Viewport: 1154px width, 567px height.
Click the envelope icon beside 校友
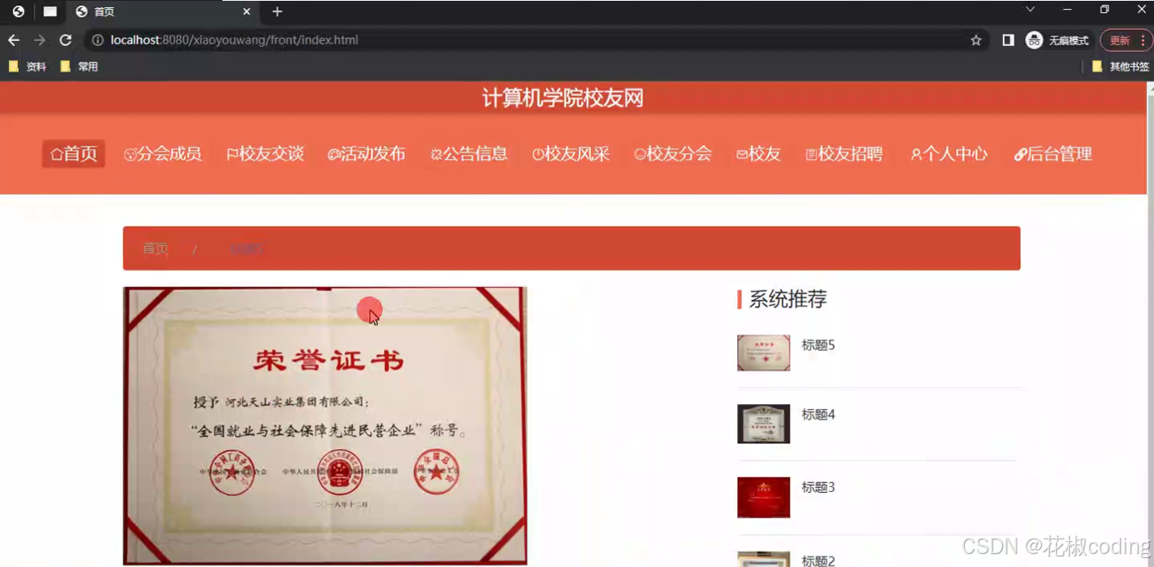[x=742, y=154]
